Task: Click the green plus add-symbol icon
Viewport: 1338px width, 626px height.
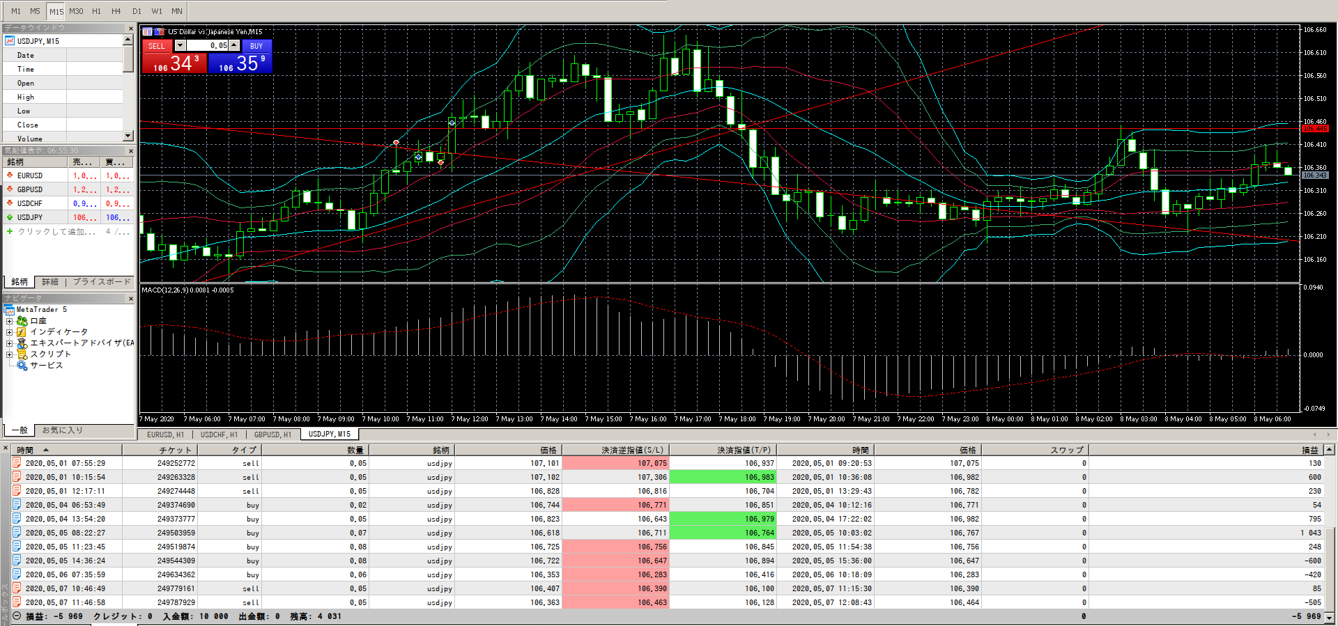Action: pos(10,231)
